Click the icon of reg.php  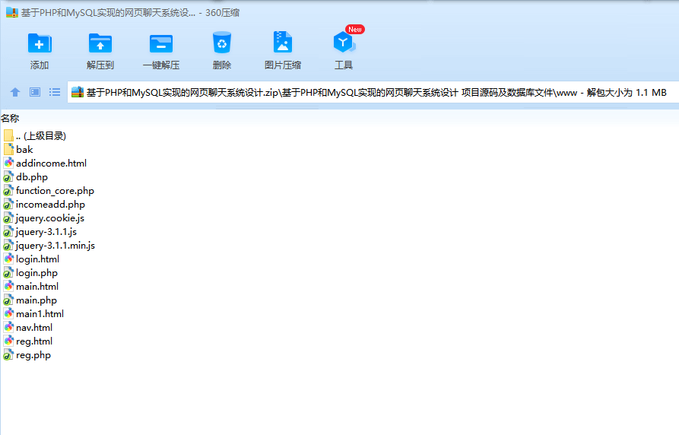click(x=8, y=355)
